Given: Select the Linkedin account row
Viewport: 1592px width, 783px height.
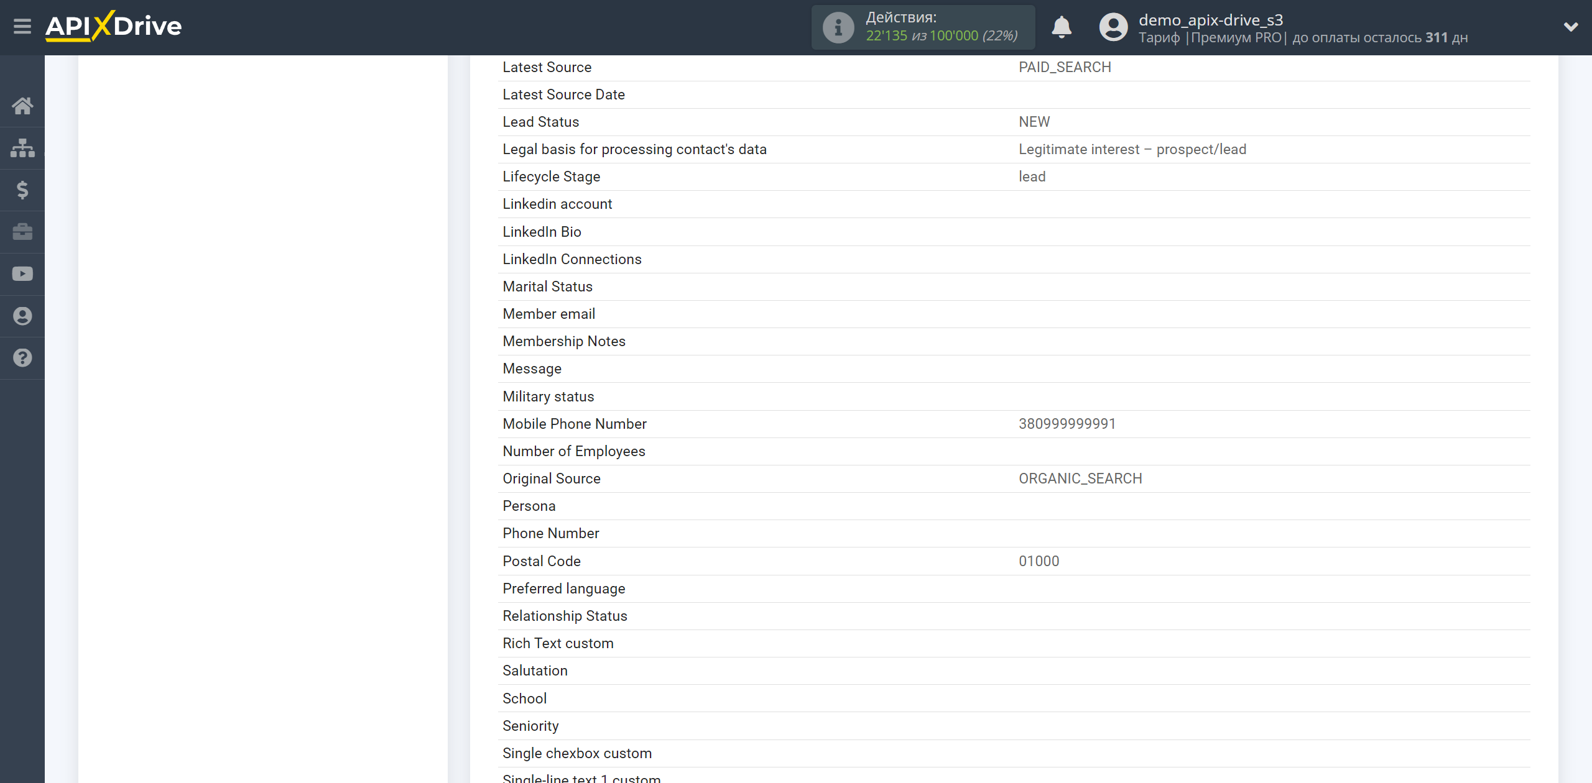Looking at the screenshot, I should coord(1014,204).
